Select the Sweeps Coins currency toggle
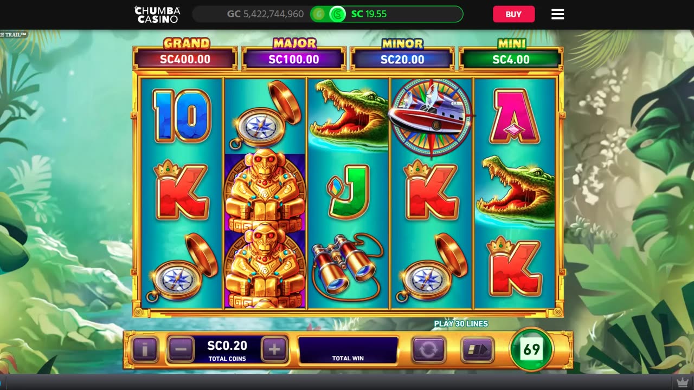The image size is (694, 390). click(337, 14)
